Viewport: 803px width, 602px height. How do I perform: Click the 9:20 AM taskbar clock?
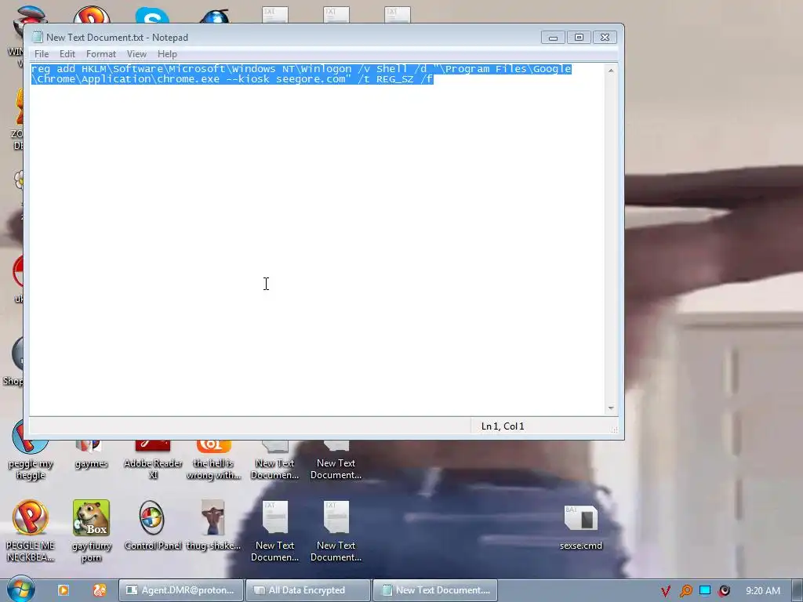pyautogui.click(x=762, y=591)
